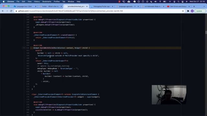The width and height of the screenshot is (207, 116).
Task: Open the red menu bar status icon
Action: point(119,2)
